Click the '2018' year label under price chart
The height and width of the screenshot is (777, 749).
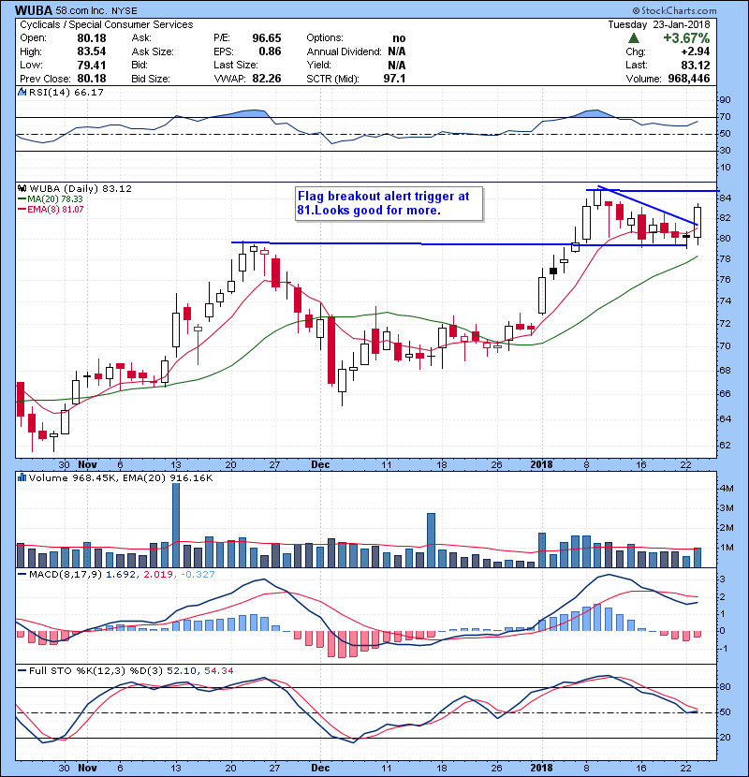541,465
